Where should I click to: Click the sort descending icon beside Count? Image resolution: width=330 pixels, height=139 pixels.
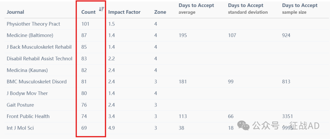point(102,9)
